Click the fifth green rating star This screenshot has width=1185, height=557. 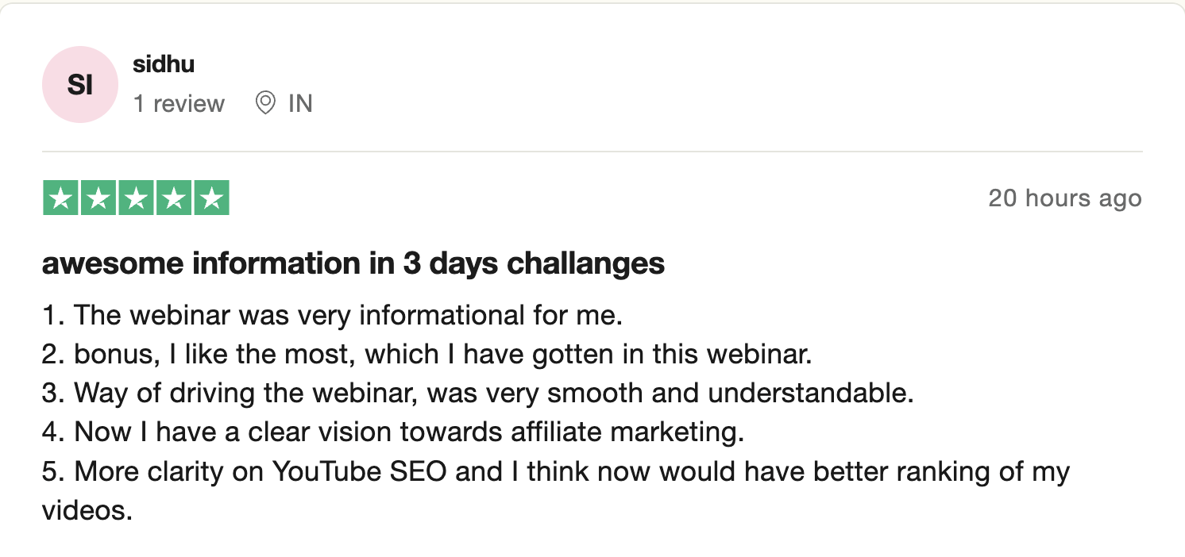[210, 198]
